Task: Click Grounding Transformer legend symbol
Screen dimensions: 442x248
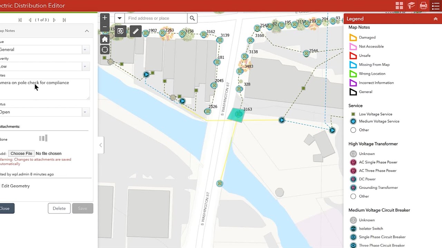Action: click(353, 188)
